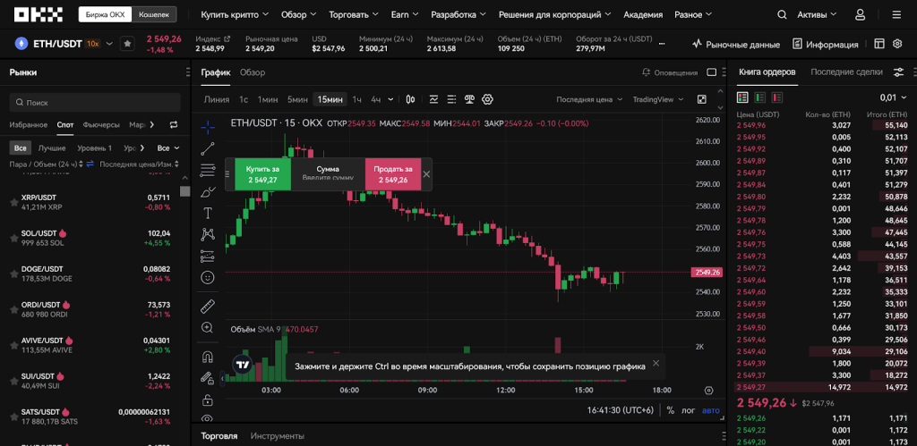Expand chart to fullscreen
This screenshot has width=917, height=446.
[701, 99]
